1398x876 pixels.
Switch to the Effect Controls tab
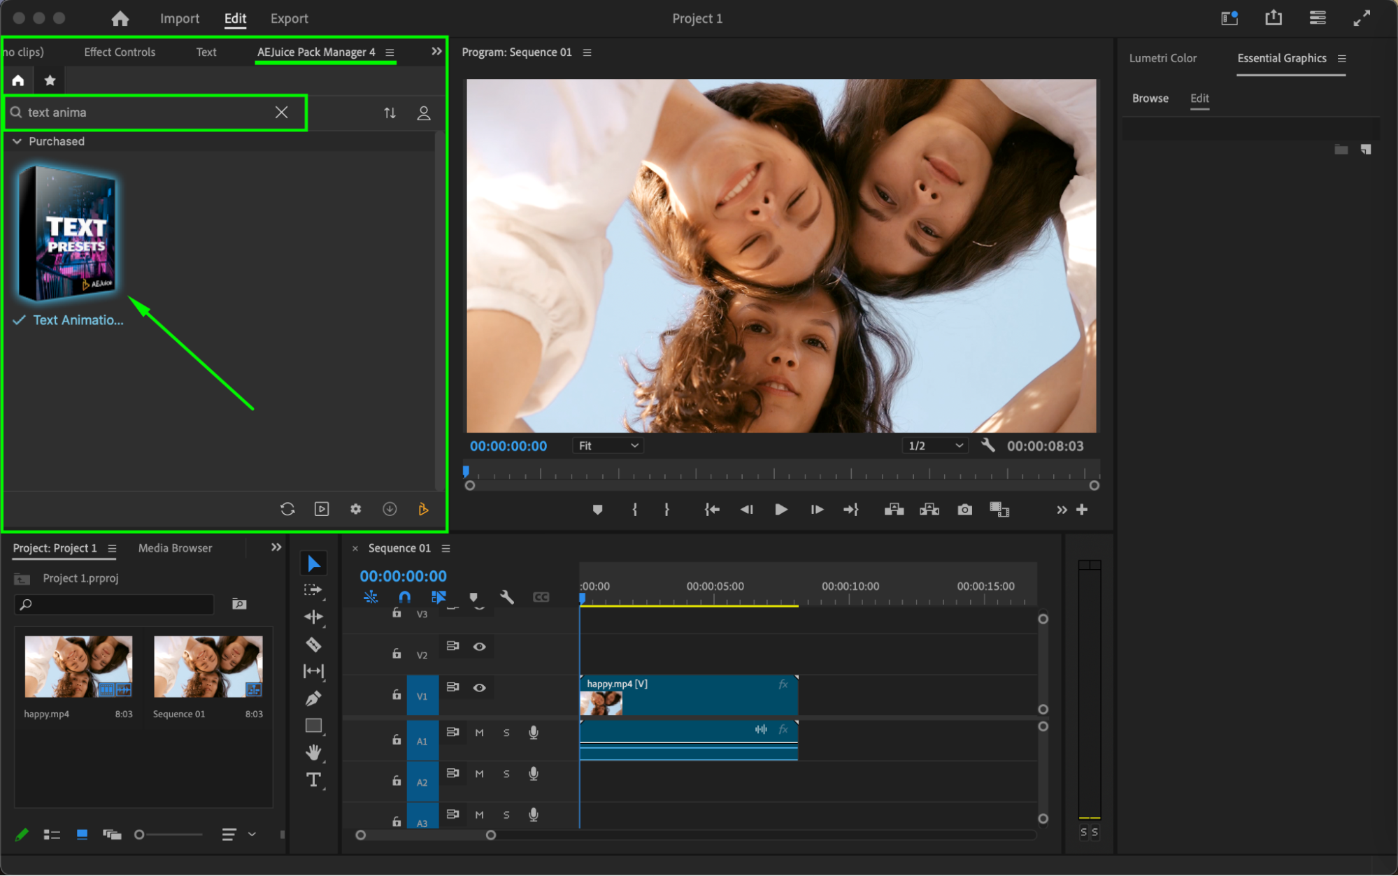tap(120, 52)
